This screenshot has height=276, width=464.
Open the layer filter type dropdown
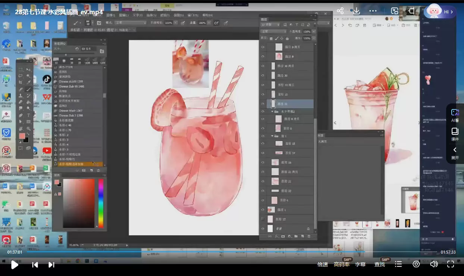(270, 25)
